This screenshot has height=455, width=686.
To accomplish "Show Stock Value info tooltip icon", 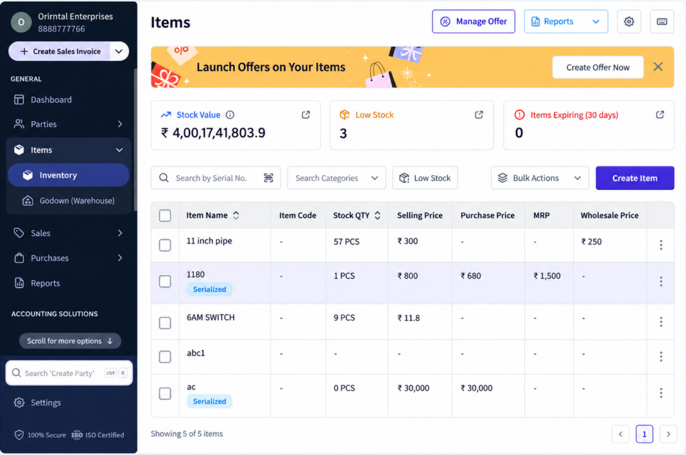I will [230, 114].
